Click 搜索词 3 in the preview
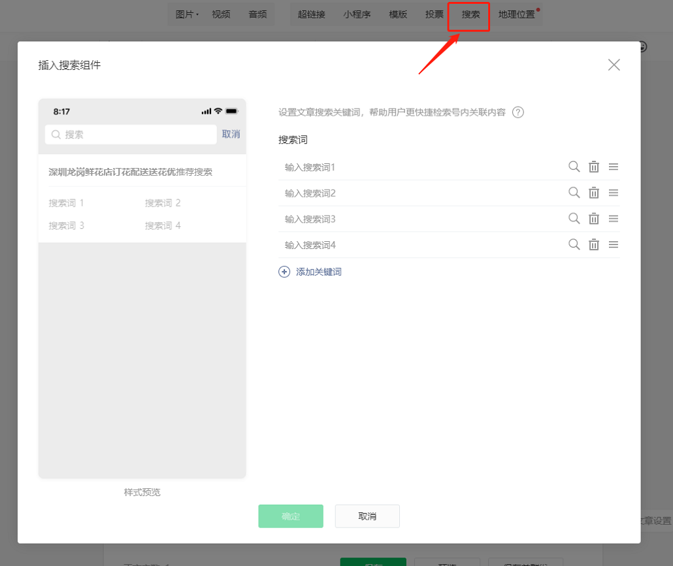This screenshot has width=673, height=566. [x=66, y=225]
